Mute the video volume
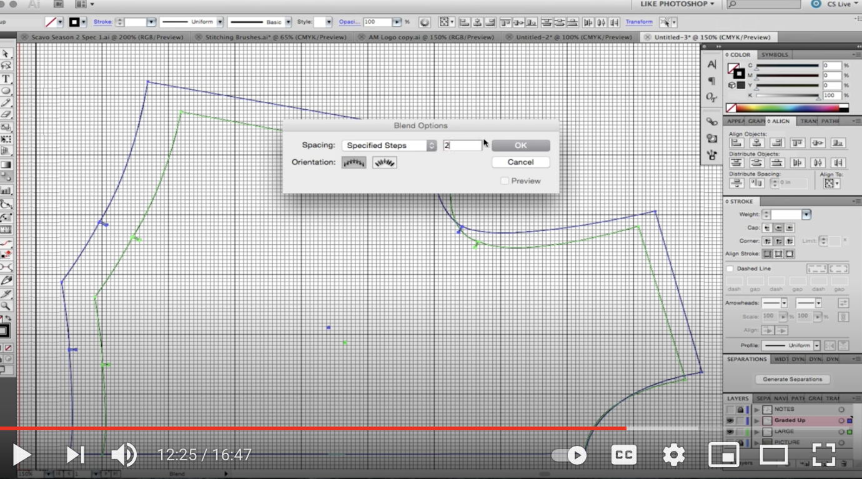Viewport: 862px width, 479px height. (x=124, y=455)
